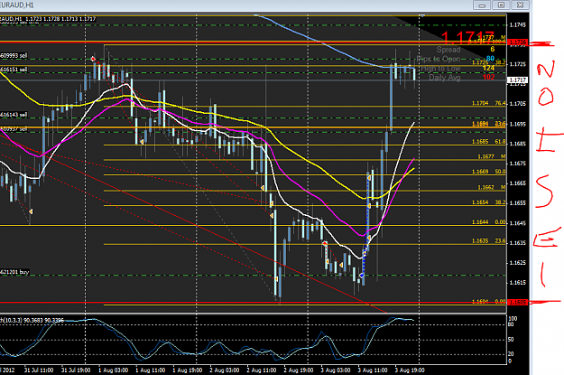Click the 1.1615 price axis value
This screenshot has width=564, height=375.
[x=518, y=283]
